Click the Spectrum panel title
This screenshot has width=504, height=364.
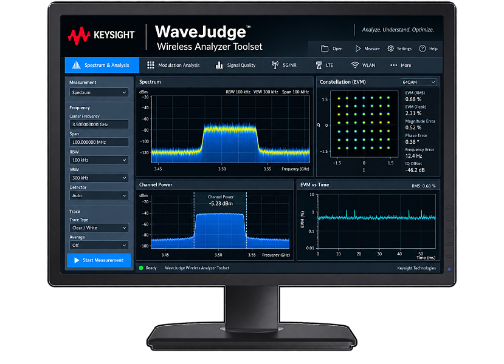click(150, 82)
